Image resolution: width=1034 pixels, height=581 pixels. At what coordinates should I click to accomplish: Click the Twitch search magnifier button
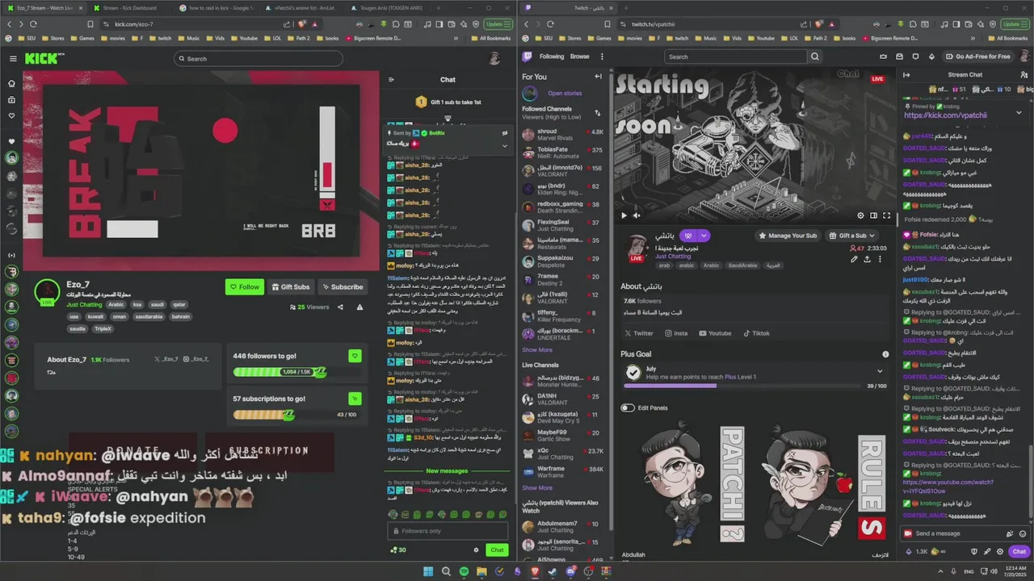tap(814, 56)
